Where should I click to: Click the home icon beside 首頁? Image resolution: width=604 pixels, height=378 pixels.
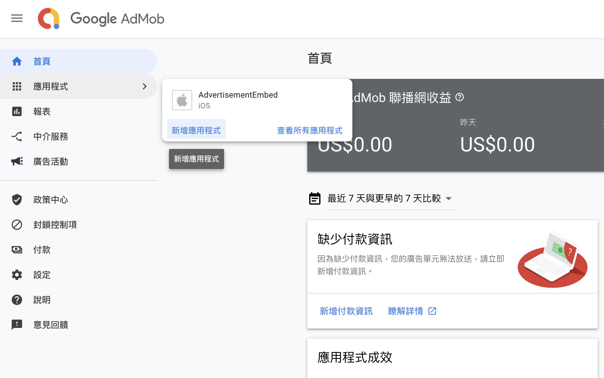17,61
